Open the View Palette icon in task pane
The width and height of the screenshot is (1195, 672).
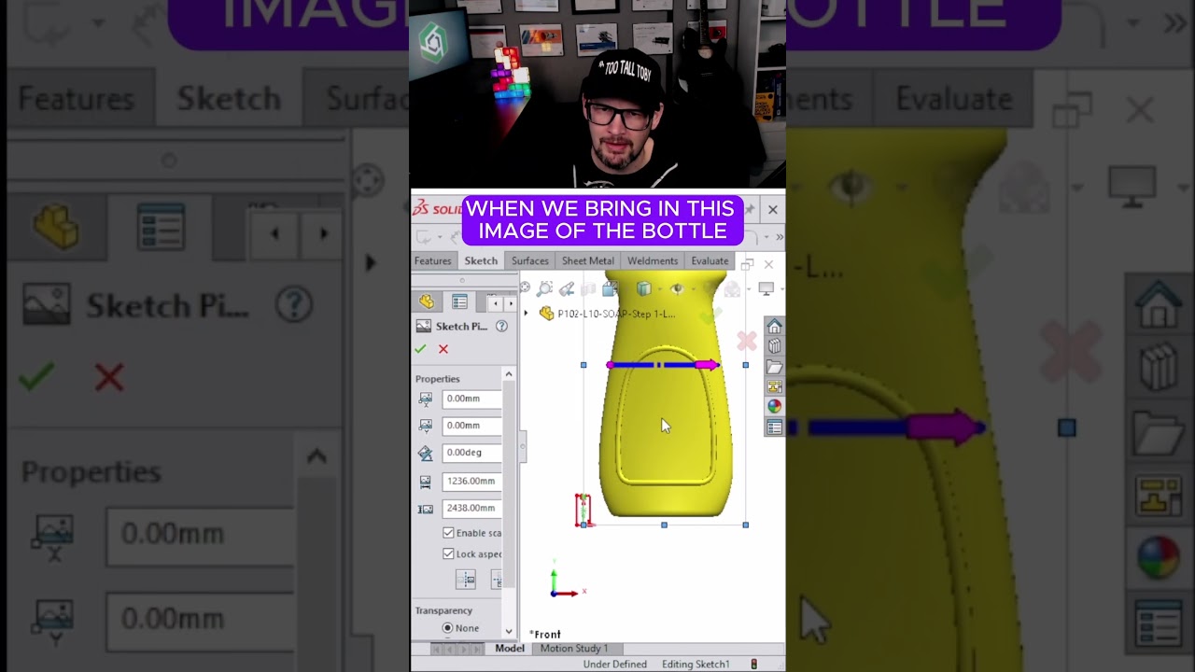(x=774, y=386)
